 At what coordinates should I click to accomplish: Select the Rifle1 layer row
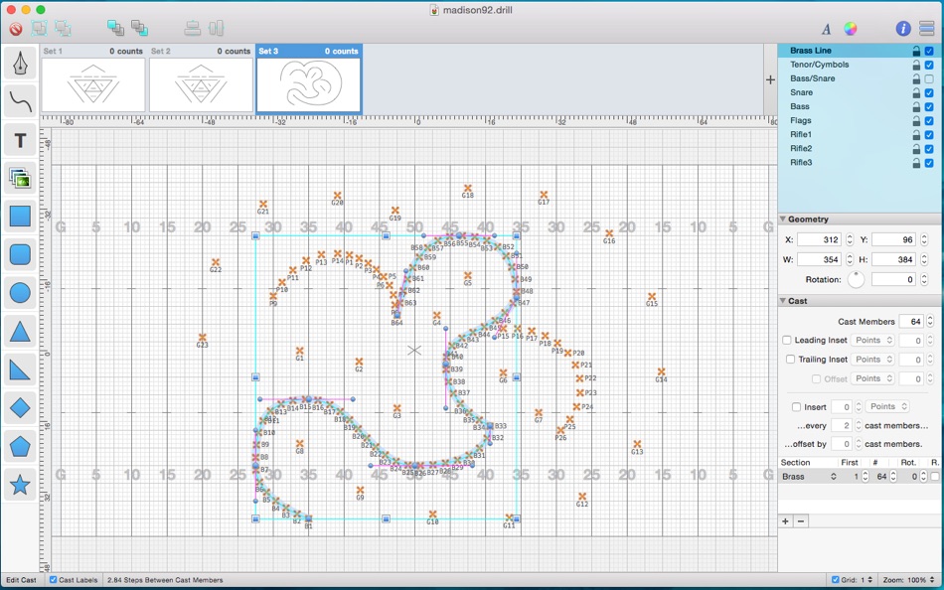click(x=860, y=135)
